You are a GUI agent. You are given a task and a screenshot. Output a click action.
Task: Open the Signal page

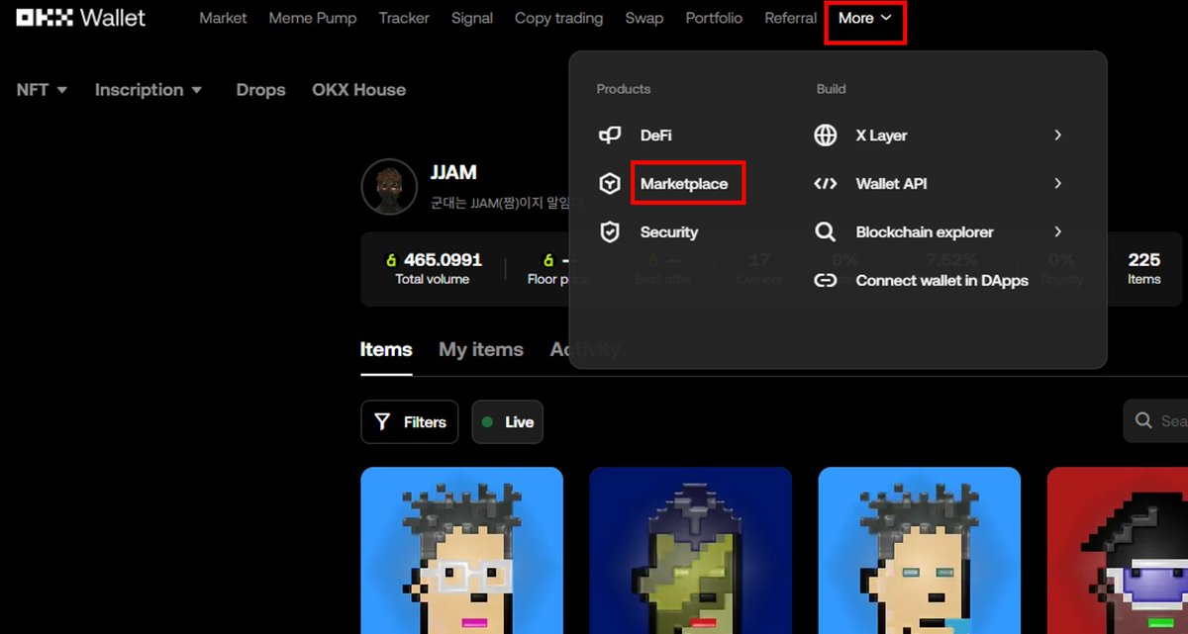pos(472,19)
